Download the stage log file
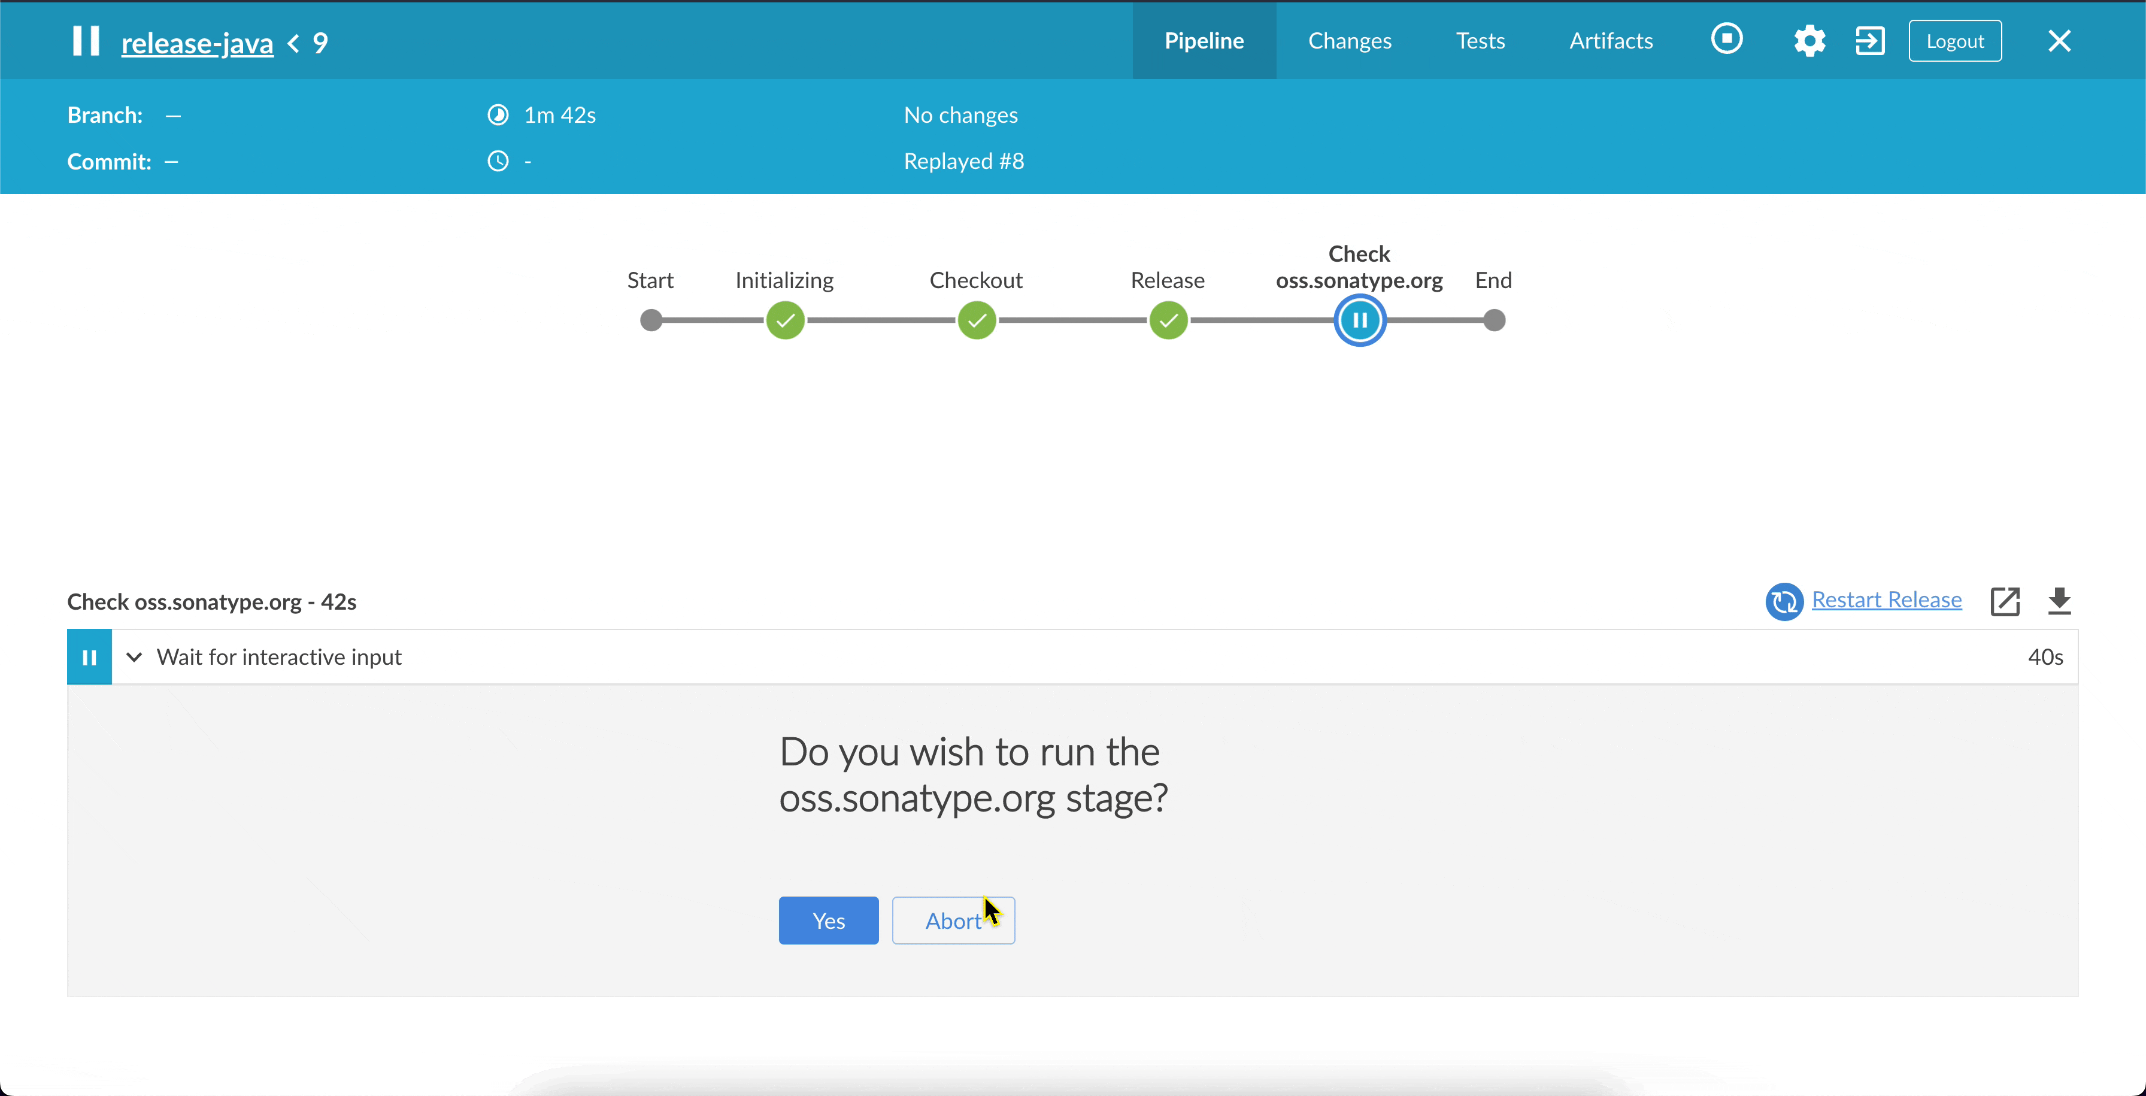 click(x=2059, y=601)
